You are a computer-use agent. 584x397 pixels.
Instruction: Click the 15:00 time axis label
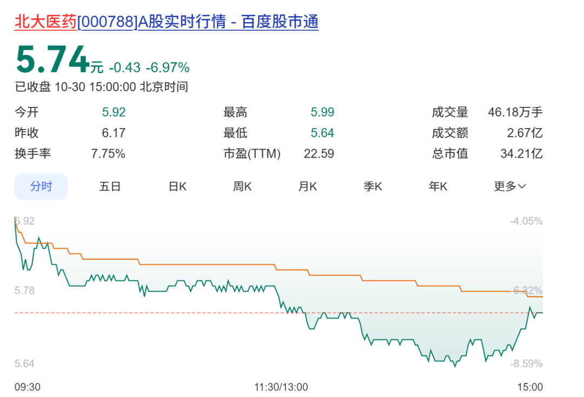point(530,387)
